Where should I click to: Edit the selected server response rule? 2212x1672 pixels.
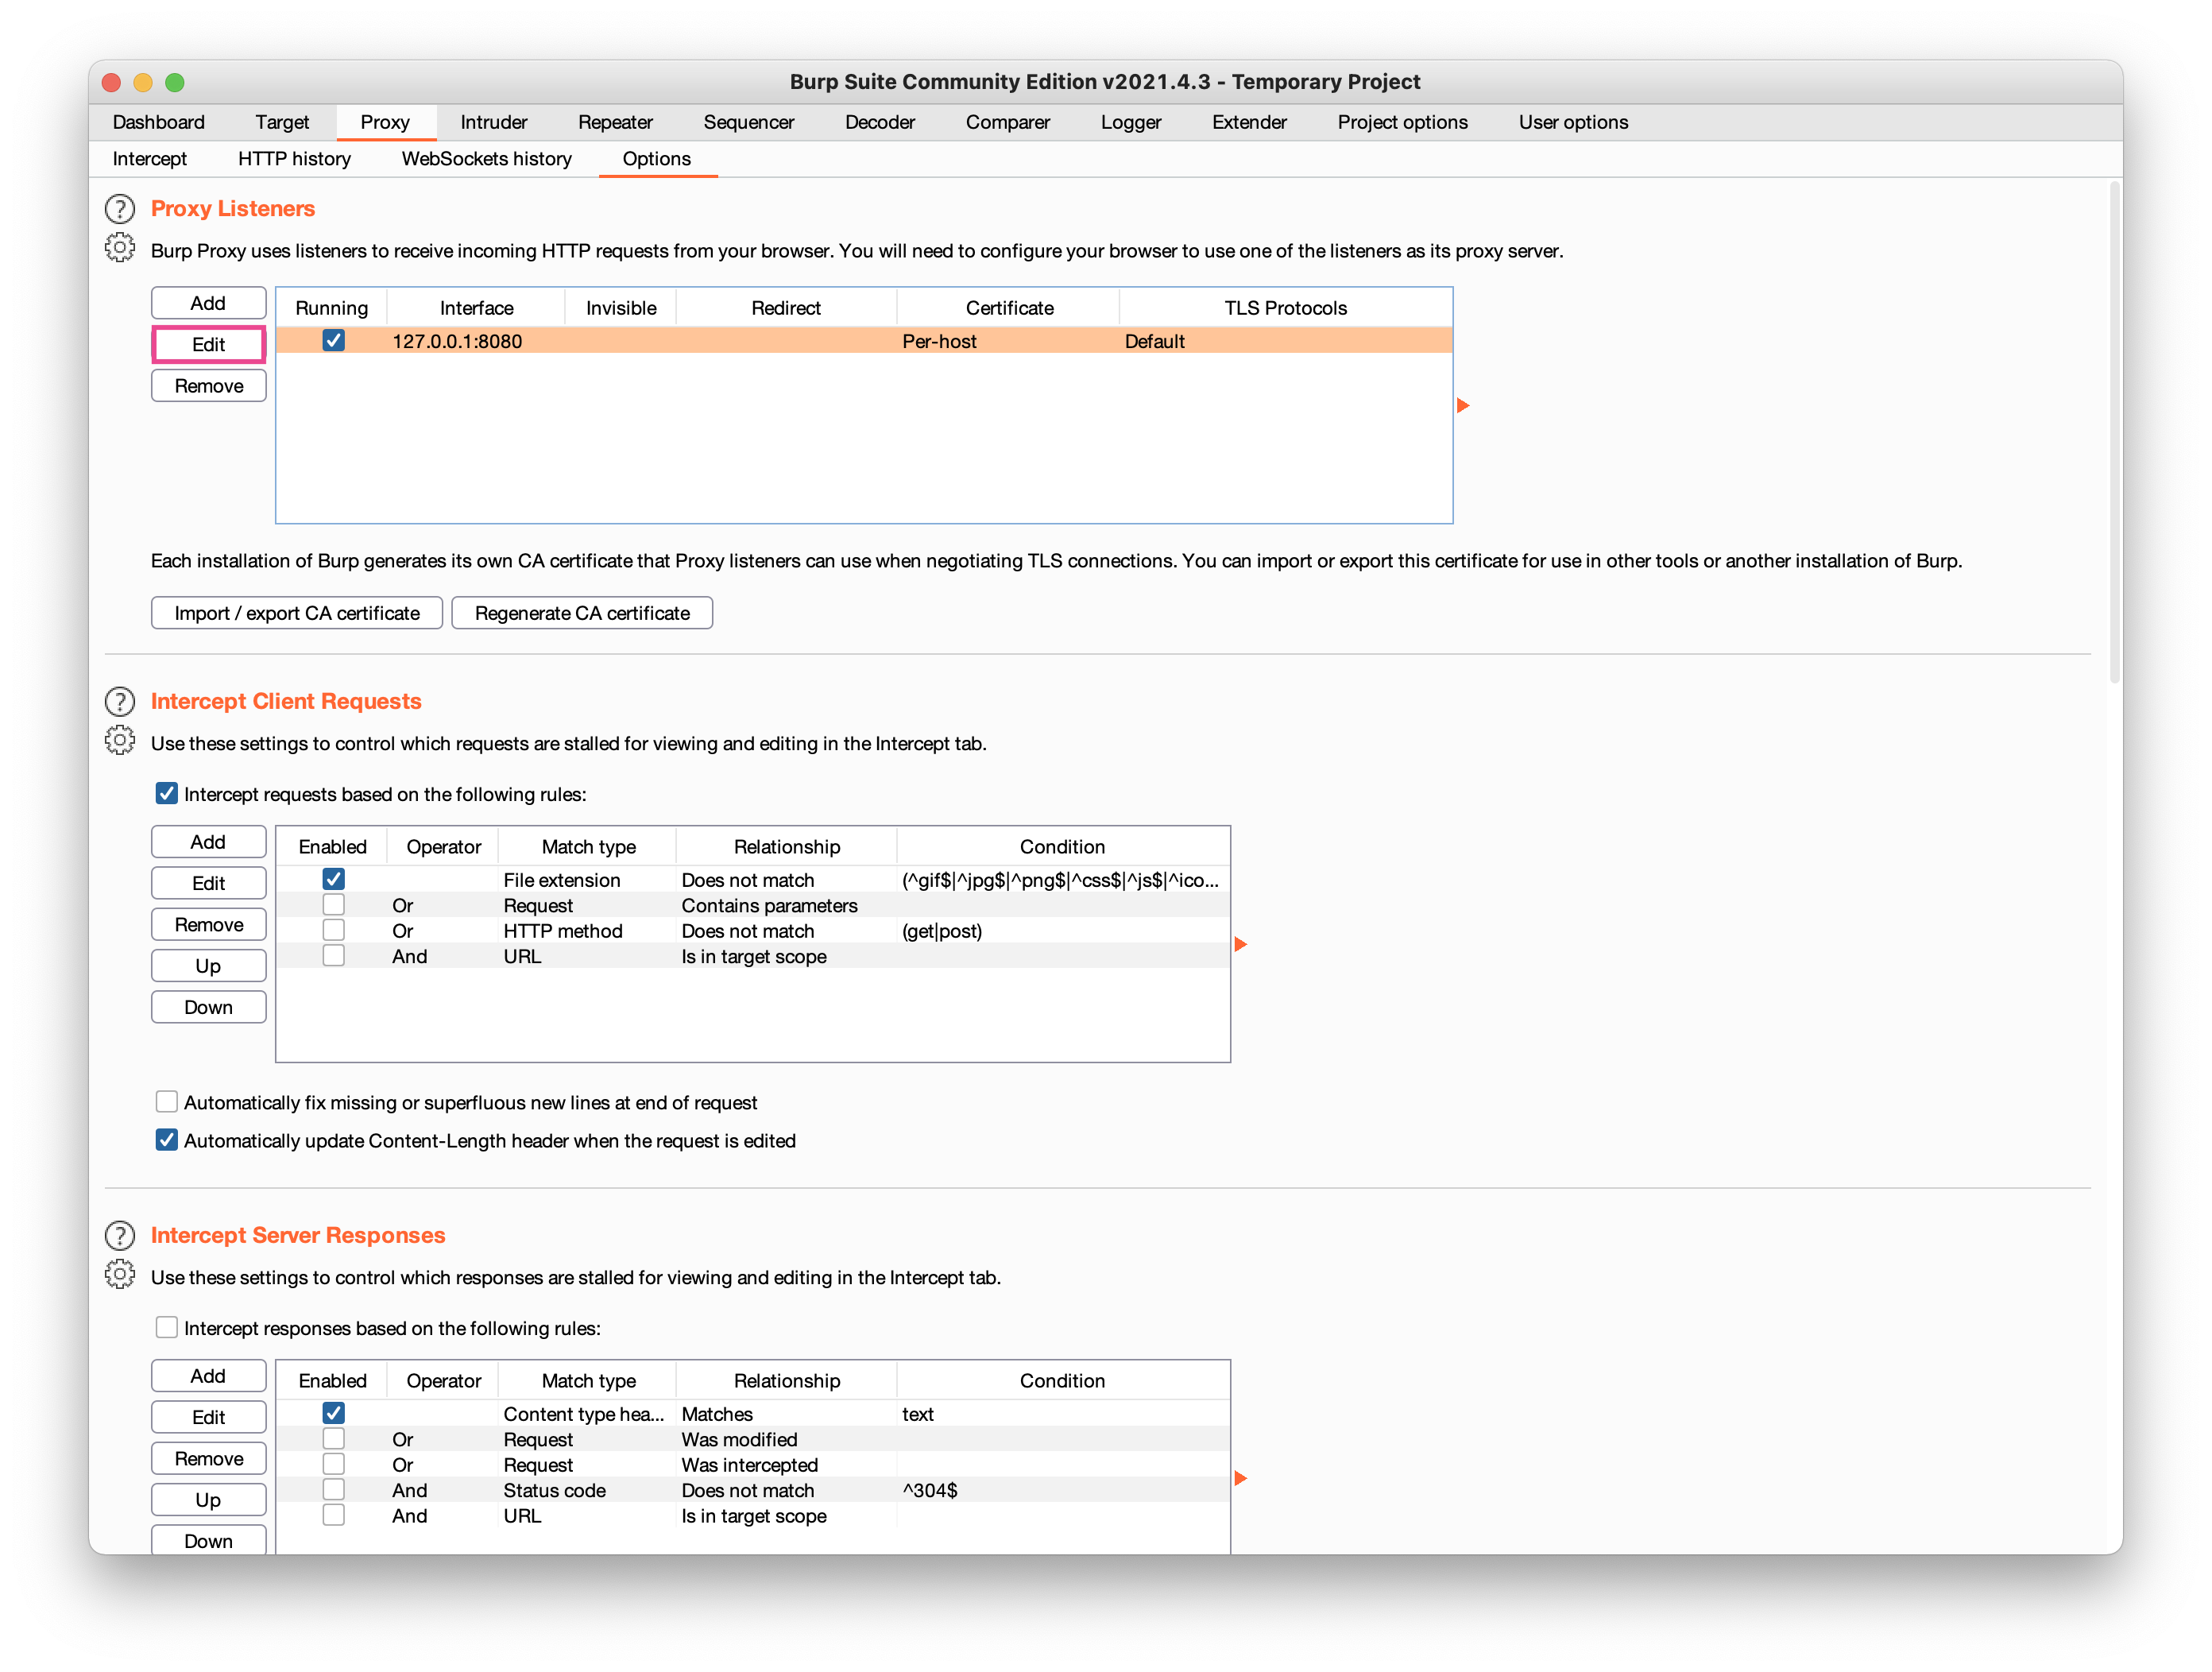(x=208, y=1417)
